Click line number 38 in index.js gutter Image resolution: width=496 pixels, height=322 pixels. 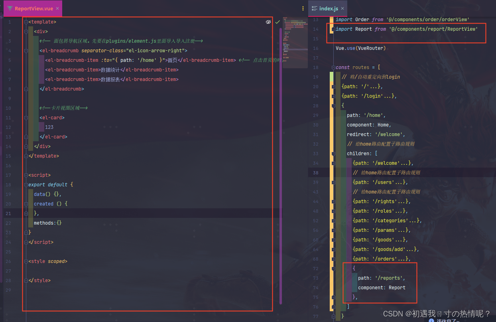coord(316,173)
